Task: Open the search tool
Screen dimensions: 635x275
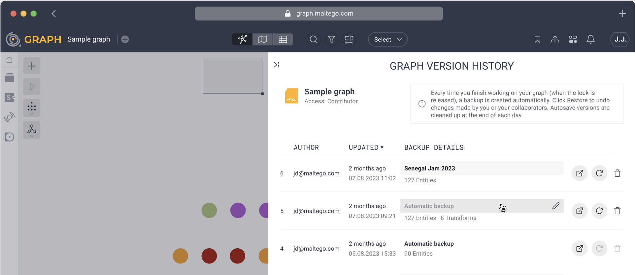Action: pos(314,40)
